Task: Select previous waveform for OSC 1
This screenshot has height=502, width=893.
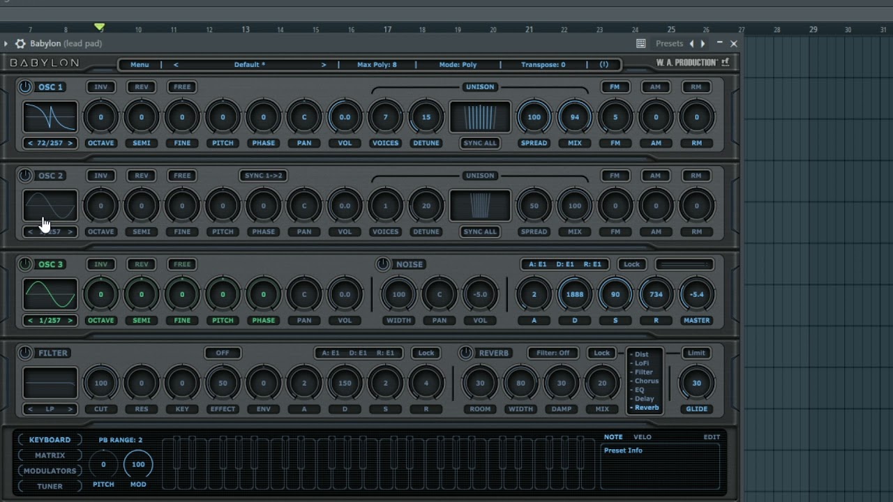Action: 30,143
